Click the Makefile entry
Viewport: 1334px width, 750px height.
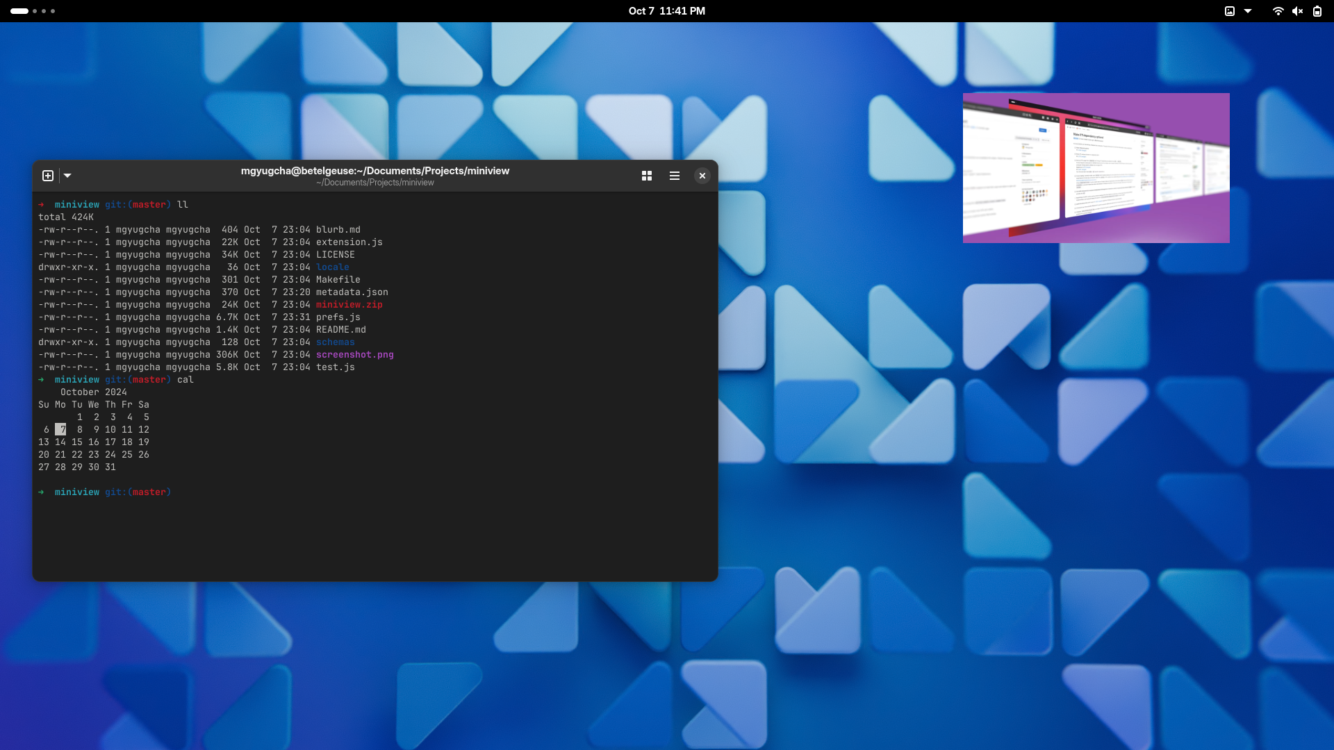[338, 280]
